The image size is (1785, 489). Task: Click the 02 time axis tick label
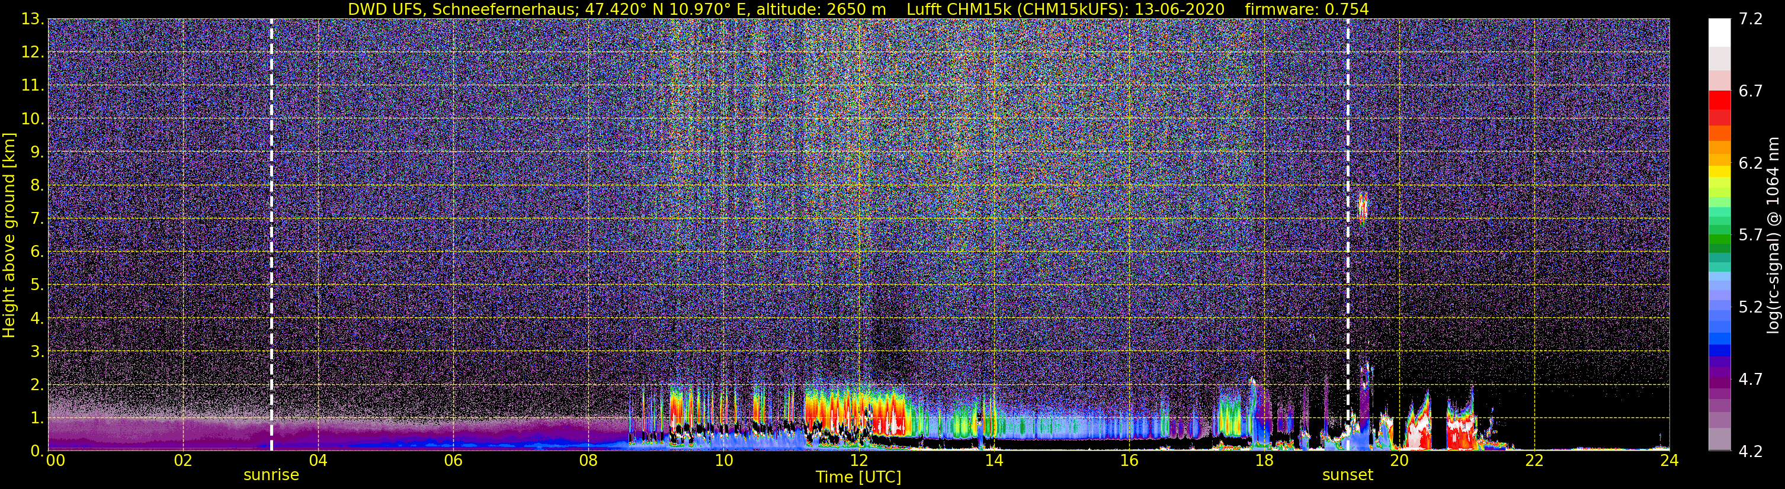point(183,461)
